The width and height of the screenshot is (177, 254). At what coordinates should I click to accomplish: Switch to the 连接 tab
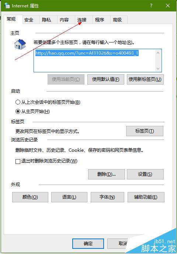pos(82,20)
